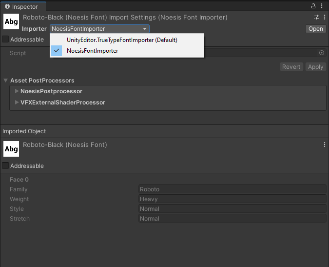Lock the Inspector with the padlock icon
The height and width of the screenshot is (267, 329).
point(313,6)
